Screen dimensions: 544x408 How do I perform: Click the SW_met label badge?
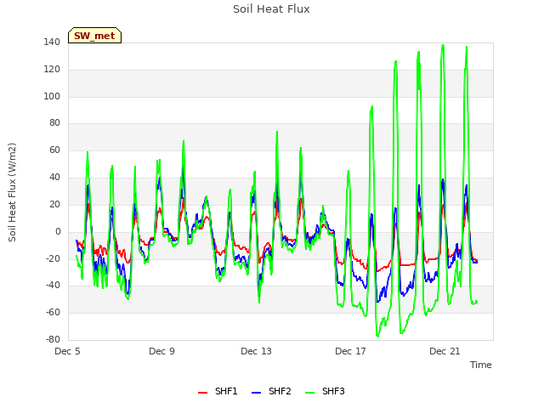(94, 36)
